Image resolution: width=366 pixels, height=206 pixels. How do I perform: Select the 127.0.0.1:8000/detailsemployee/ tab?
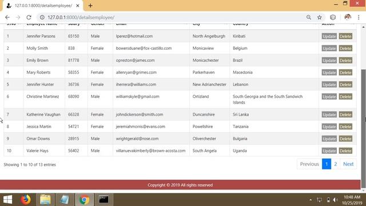pos(43,6)
